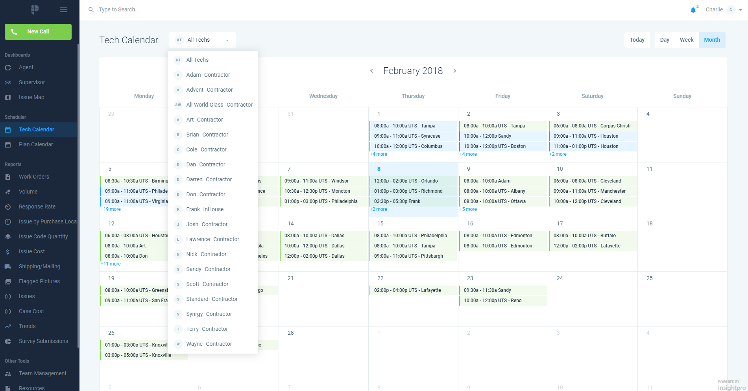
Task: Click the Issue Map sidebar icon
Action: (8, 98)
